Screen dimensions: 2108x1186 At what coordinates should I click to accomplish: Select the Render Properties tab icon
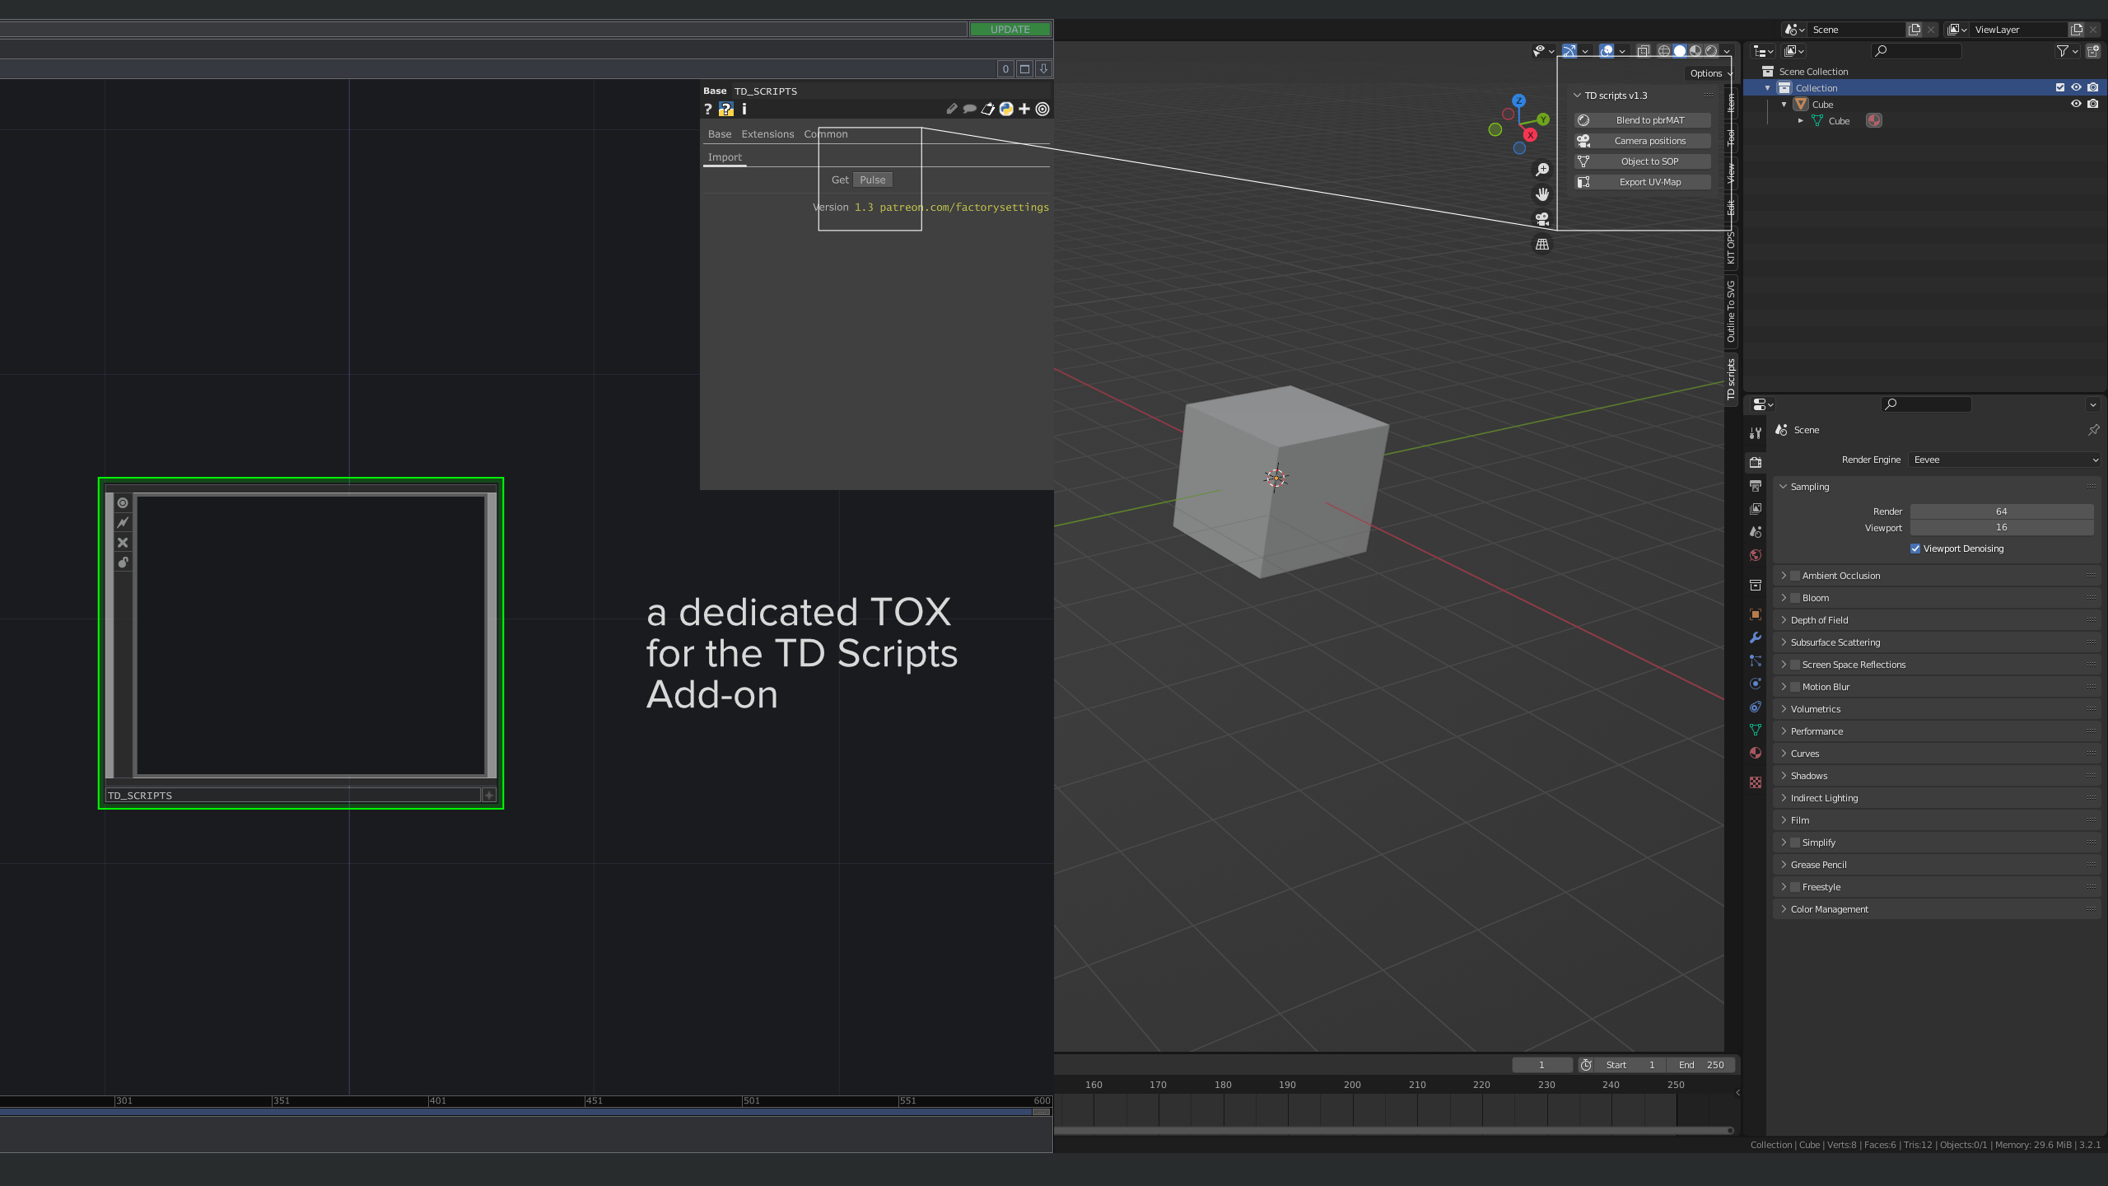click(1756, 461)
